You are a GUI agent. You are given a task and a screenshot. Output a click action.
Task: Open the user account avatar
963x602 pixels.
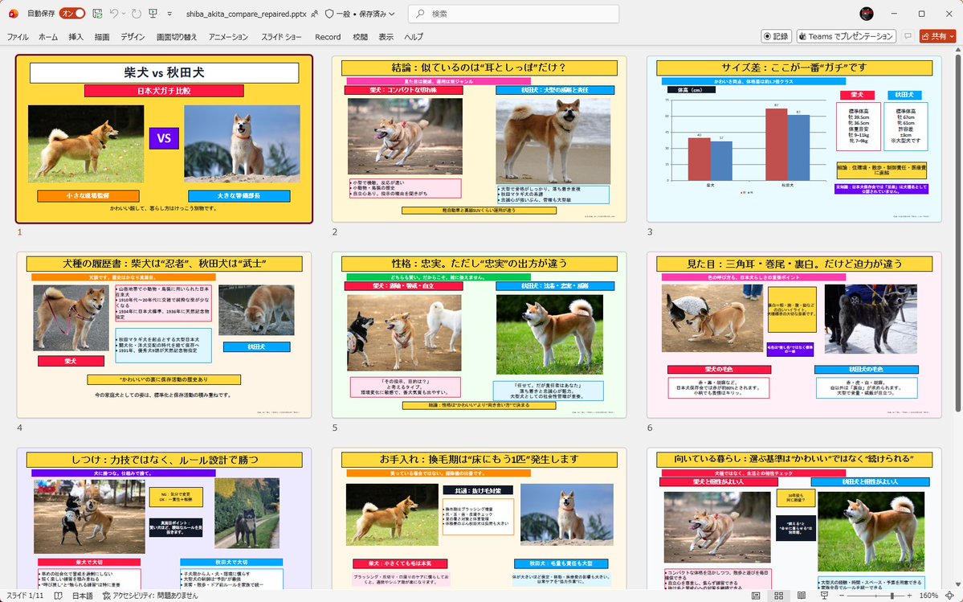[867, 14]
